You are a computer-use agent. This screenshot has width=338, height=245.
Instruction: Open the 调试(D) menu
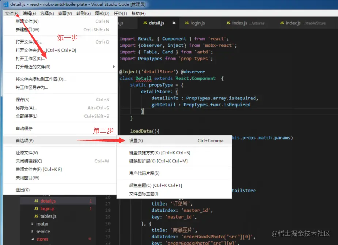pos(102,14)
